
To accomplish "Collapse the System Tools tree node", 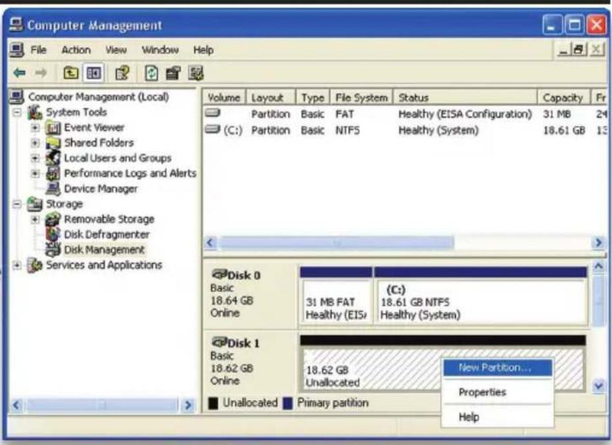I will (16, 112).
